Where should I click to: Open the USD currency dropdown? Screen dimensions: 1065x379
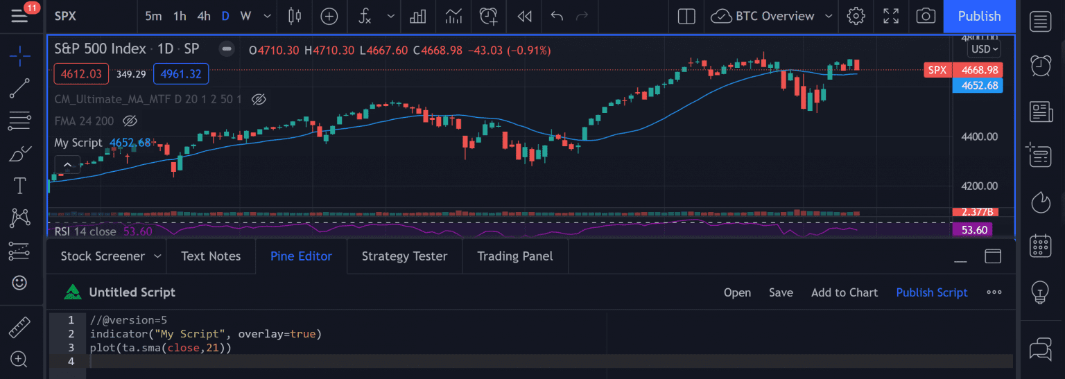[985, 49]
